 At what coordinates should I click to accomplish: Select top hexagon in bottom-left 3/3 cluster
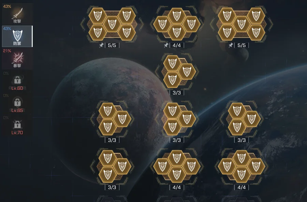tap(107, 158)
